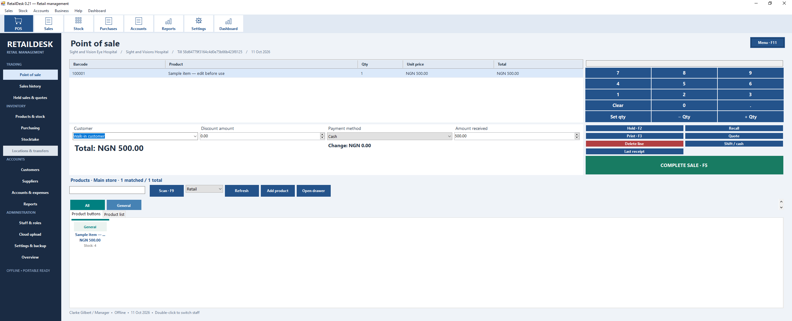The height and width of the screenshot is (321, 792).
Task: Click the Scan F9 button
Action: pyautogui.click(x=166, y=191)
